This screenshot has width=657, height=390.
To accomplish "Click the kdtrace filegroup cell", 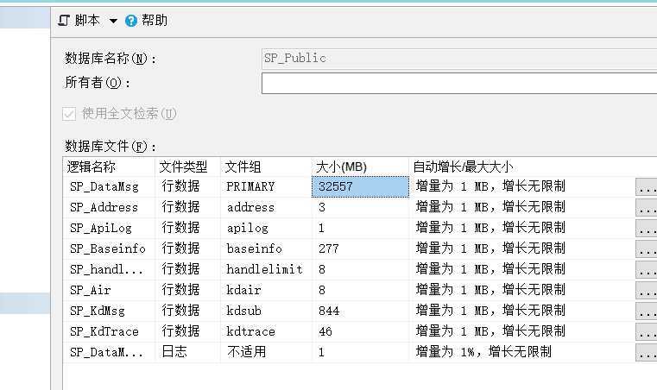I will pyautogui.click(x=267, y=332).
